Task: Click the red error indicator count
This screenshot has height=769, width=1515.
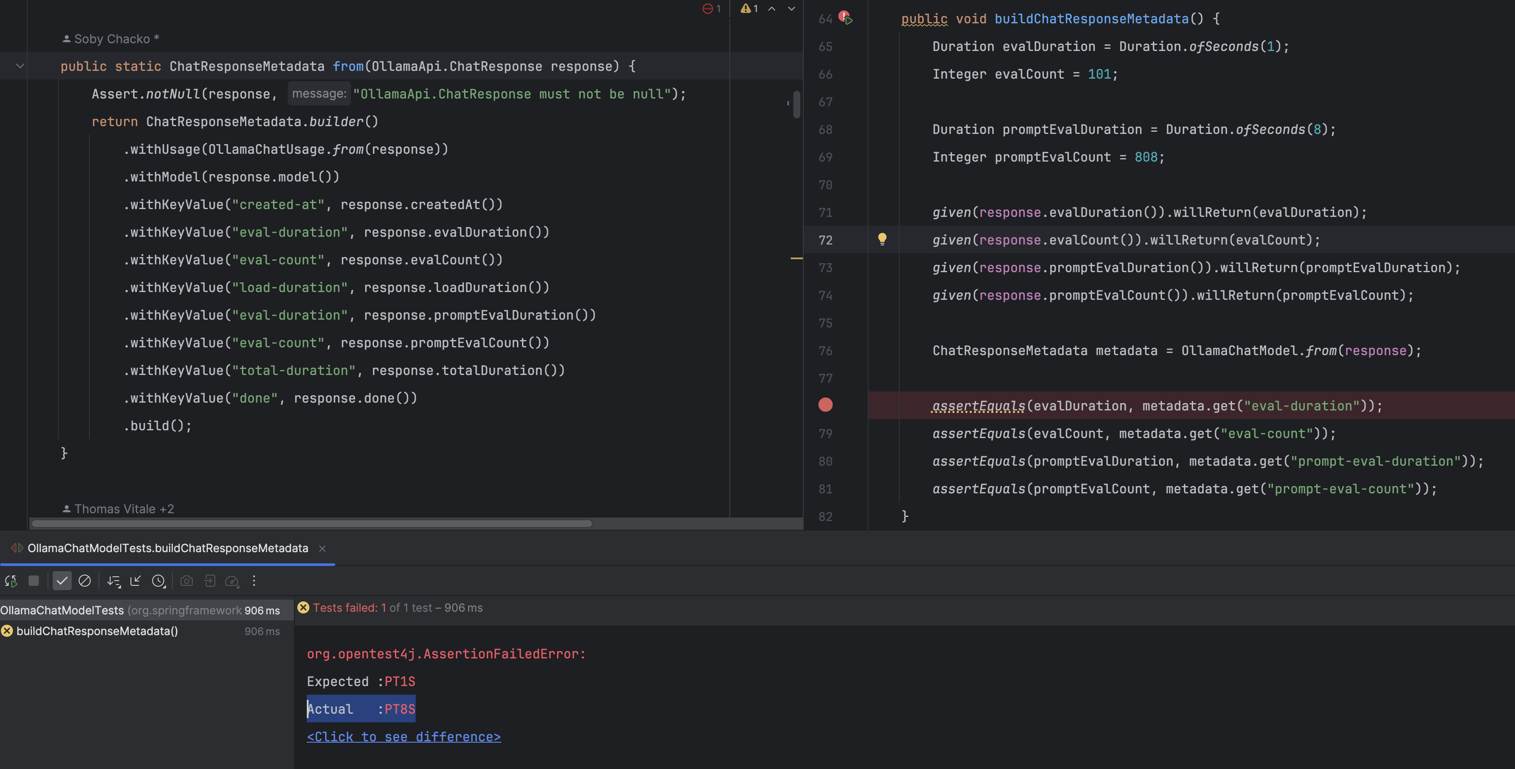Action: [712, 8]
